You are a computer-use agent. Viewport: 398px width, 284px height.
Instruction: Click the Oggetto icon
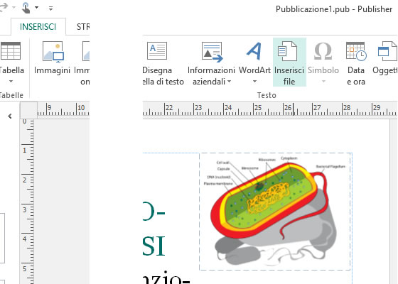(387, 51)
